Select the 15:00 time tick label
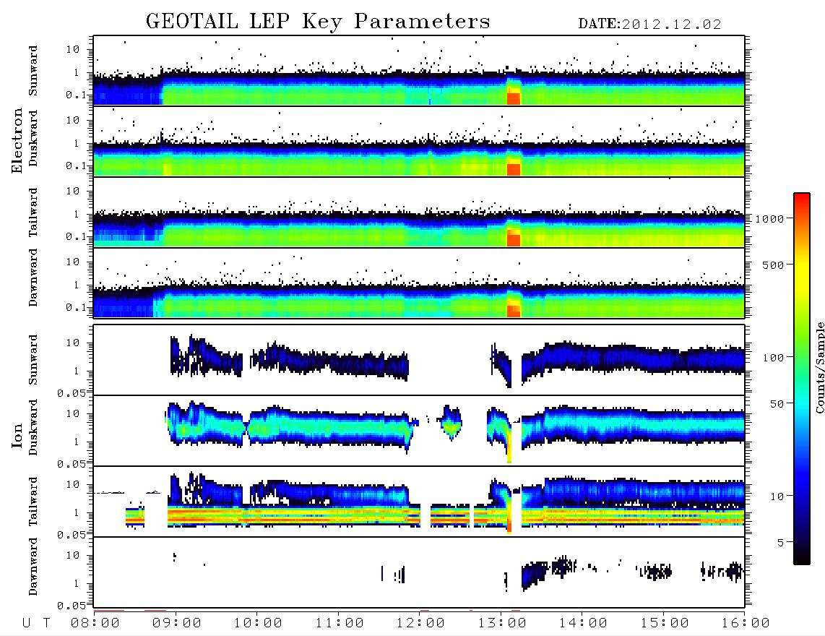This screenshot has height=636, width=825. (665, 624)
